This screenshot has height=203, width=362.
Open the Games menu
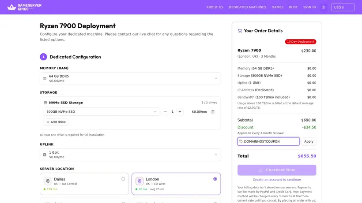(x=278, y=7)
